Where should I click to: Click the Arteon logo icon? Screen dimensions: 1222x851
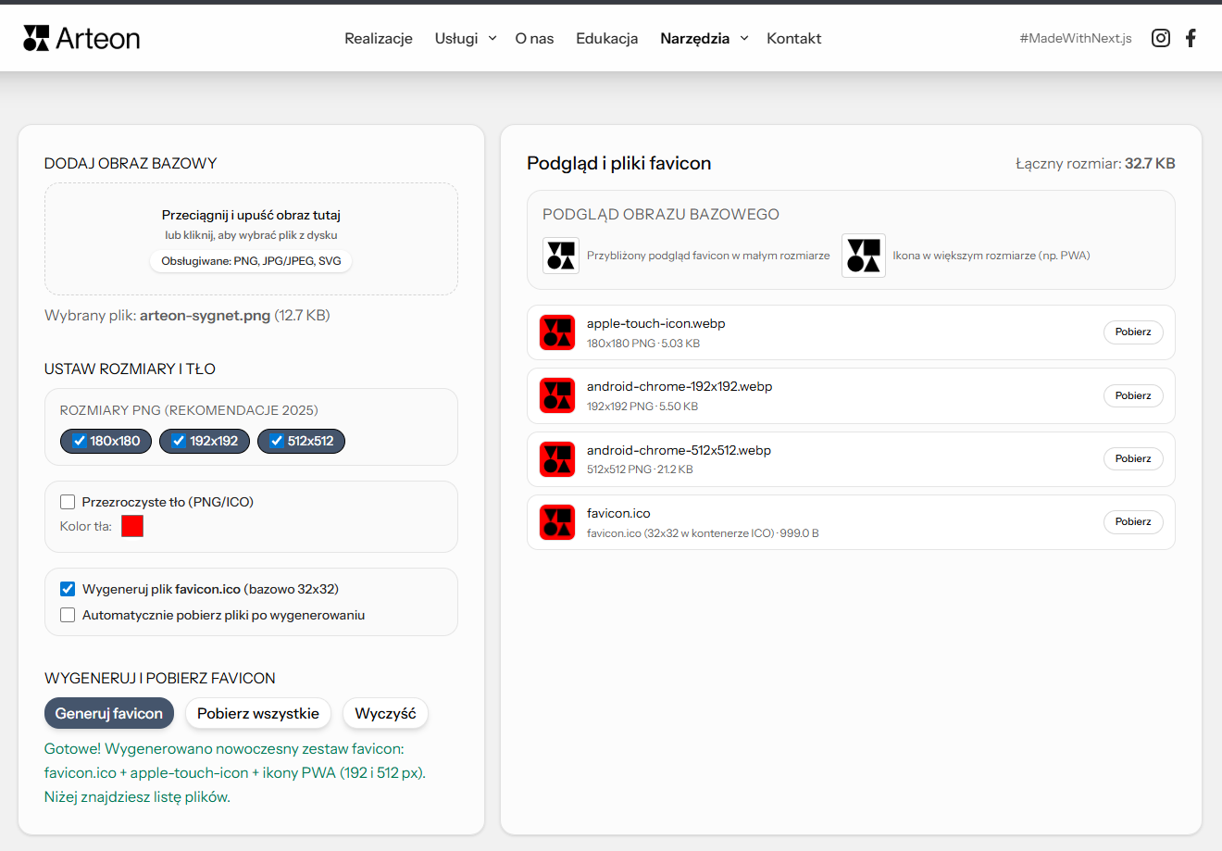[x=37, y=37]
